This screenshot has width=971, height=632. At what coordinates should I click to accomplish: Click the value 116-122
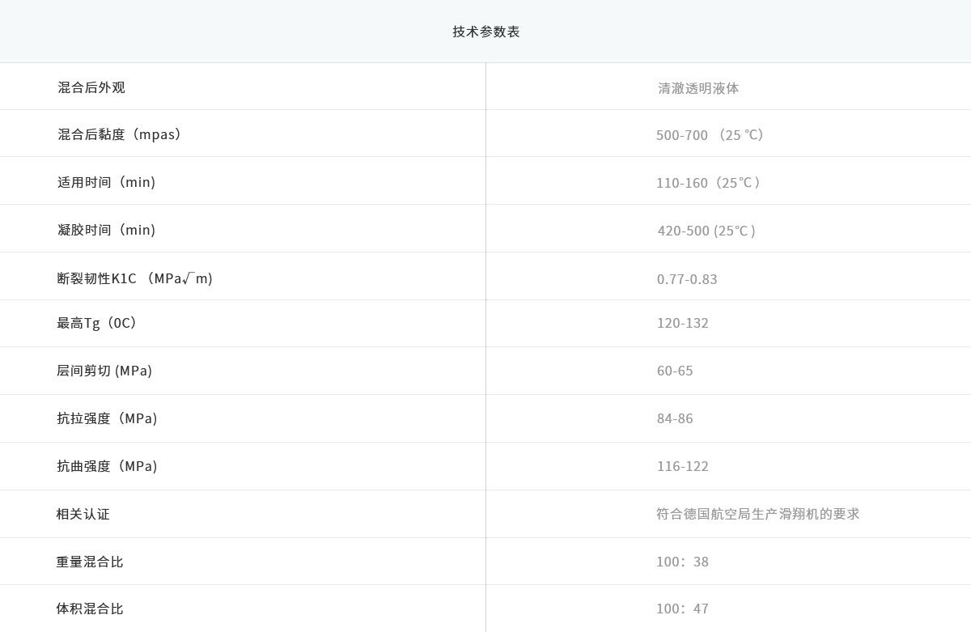pyautogui.click(x=683, y=466)
